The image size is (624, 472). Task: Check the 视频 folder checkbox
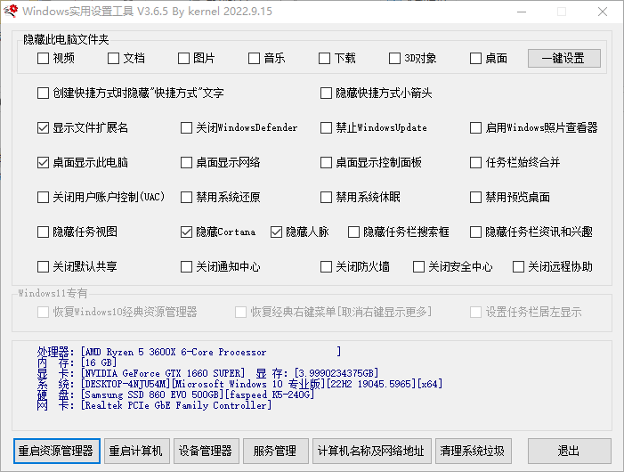click(43, 59)
